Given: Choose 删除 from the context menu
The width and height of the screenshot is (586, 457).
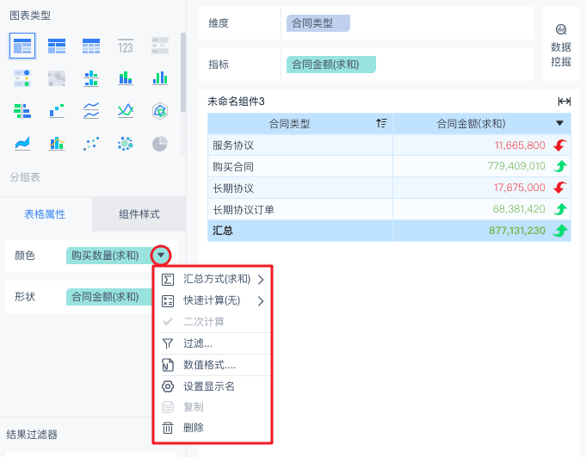Looking at the screenshot, I should pos(213,428).
